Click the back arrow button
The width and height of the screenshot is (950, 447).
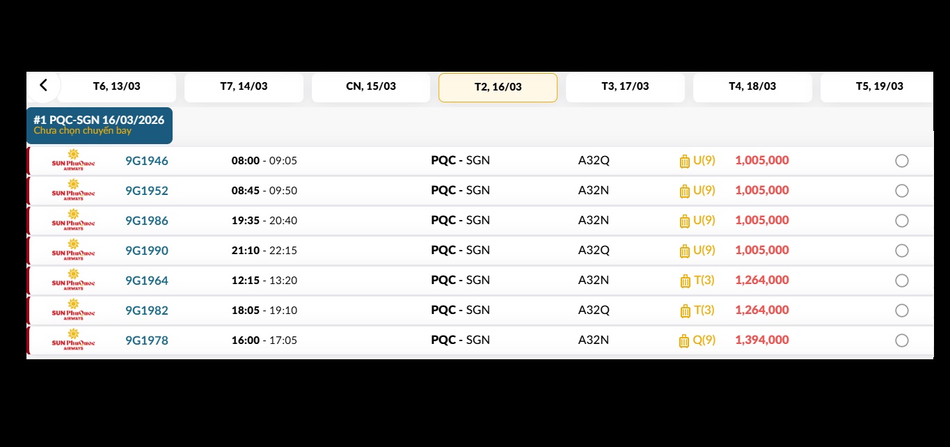click(x=43, y=86)
